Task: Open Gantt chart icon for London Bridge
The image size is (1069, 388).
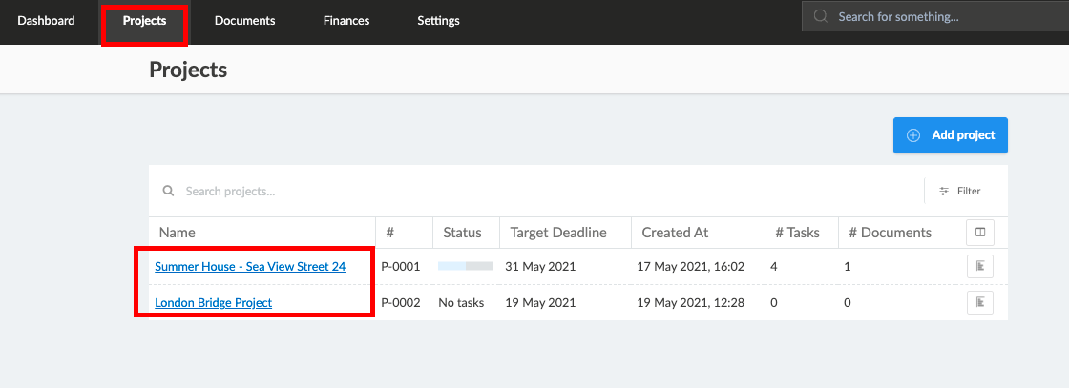Action: point(980,302)
